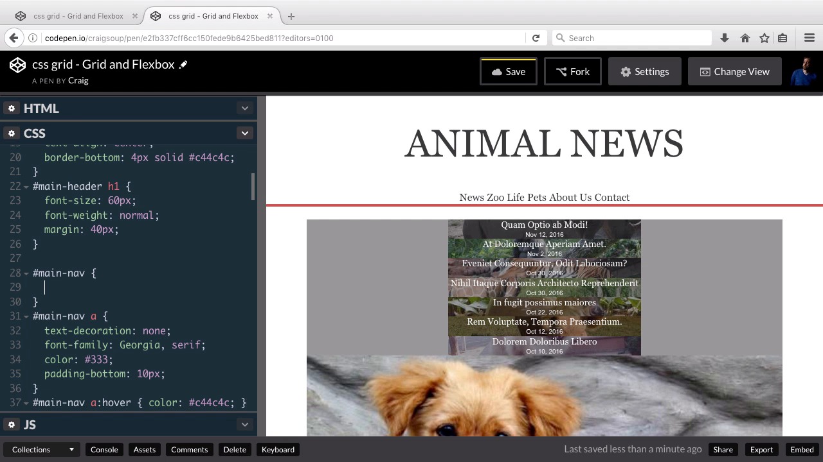
Task: Open the user avatar menu
Action: coord(803,72)
